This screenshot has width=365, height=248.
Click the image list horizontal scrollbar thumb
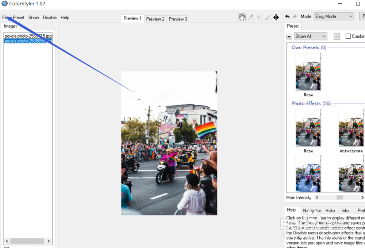coord(27,241)
